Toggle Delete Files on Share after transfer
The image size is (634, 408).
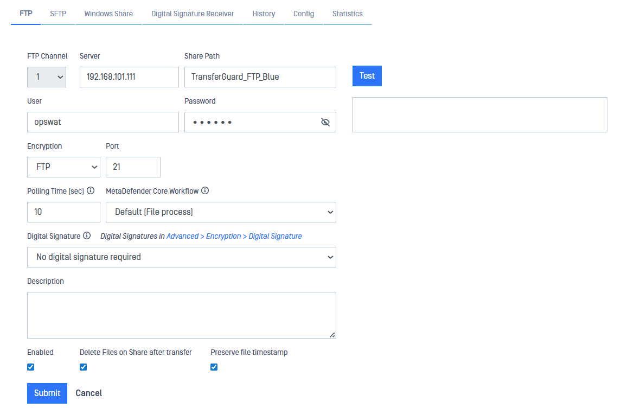coord(84,367)
